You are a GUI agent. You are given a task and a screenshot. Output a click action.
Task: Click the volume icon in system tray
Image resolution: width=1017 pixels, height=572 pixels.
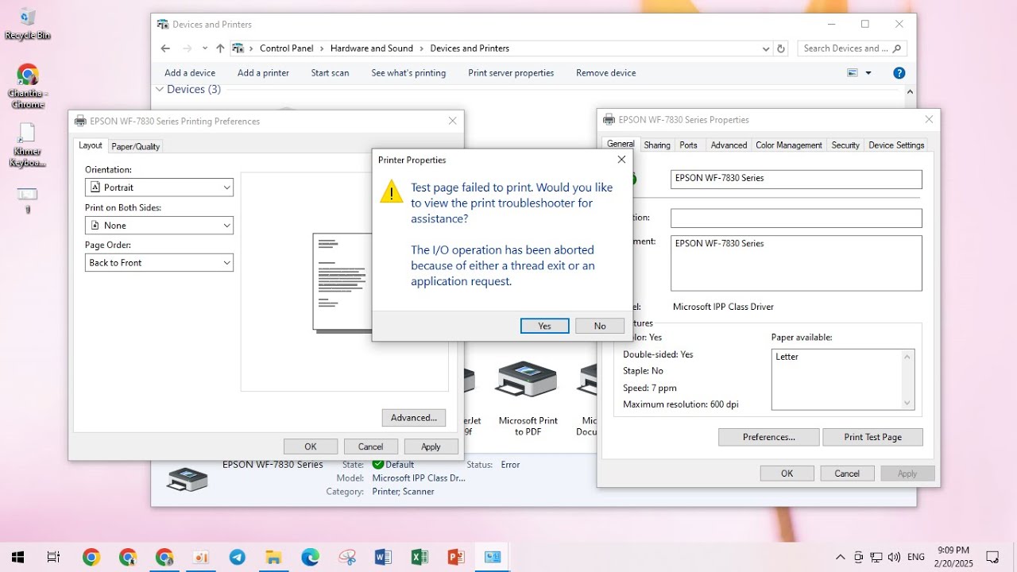[x=894, y=557]
